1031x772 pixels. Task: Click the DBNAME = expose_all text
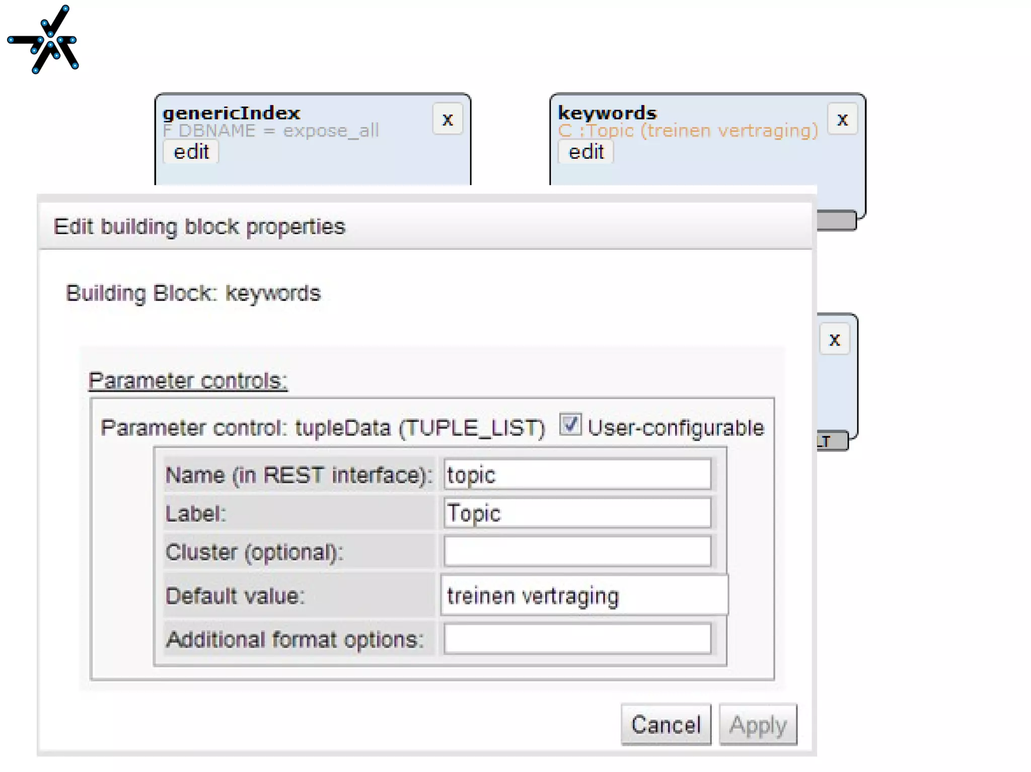click(271, 131)
